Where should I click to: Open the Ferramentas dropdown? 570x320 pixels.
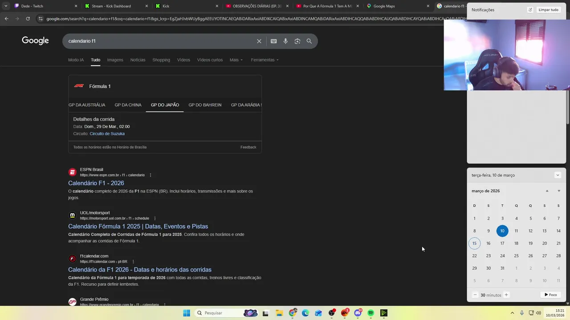point(265,60)
